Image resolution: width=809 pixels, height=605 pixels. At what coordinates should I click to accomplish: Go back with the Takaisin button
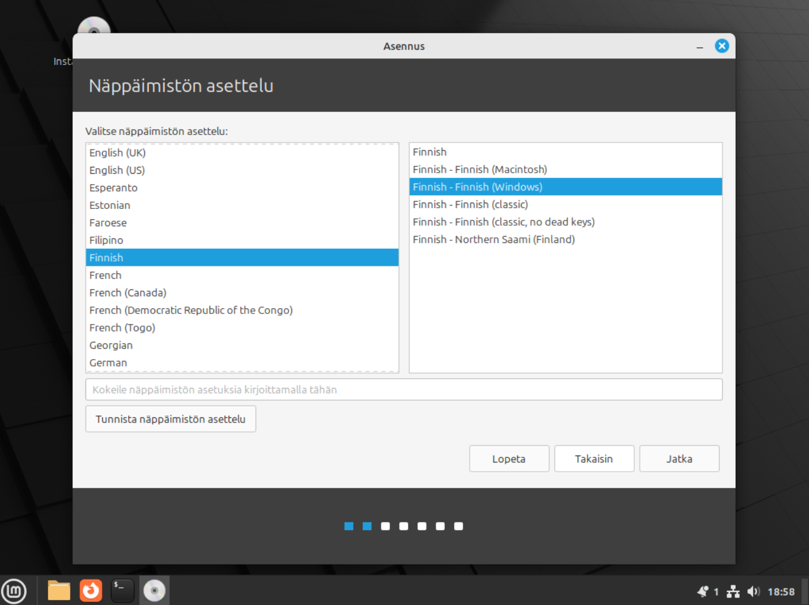(x=594, y=458)
